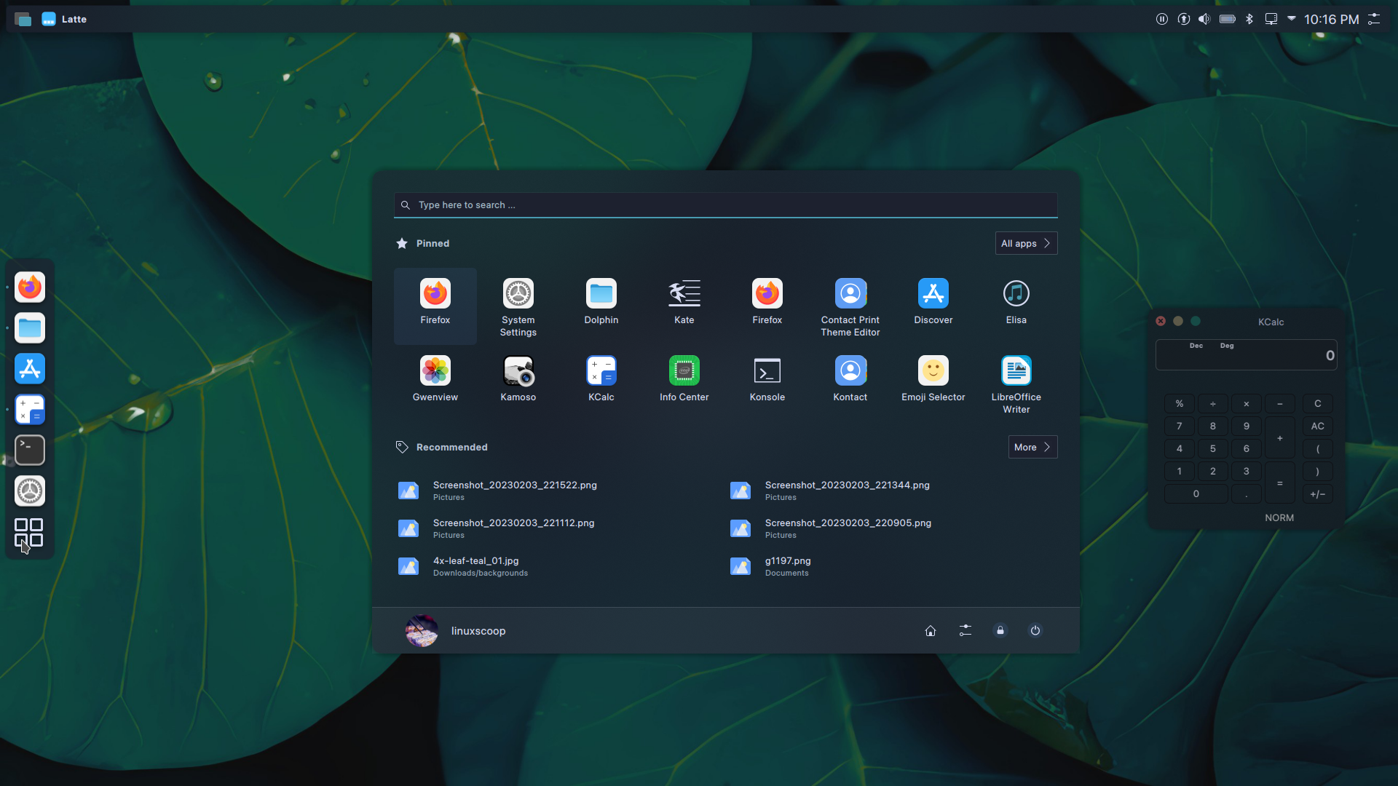The width and height of the screenshot is (1398, 786).
Task: Click window icon left of Latte
Action: click(23, 20)
